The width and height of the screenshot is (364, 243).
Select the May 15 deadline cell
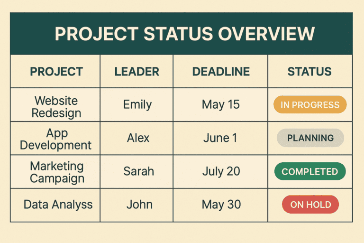pos(220,104)
